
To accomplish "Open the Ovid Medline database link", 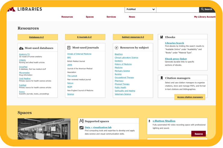I will 25,79.
